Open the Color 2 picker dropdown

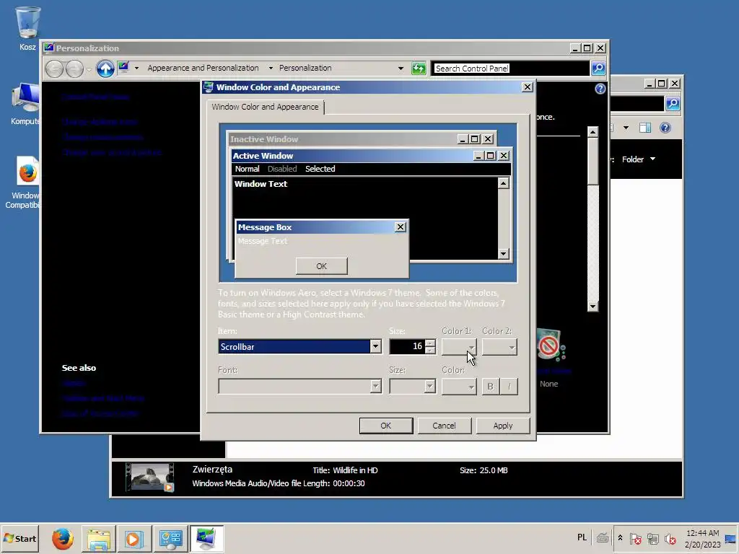[x=499, y=347]
